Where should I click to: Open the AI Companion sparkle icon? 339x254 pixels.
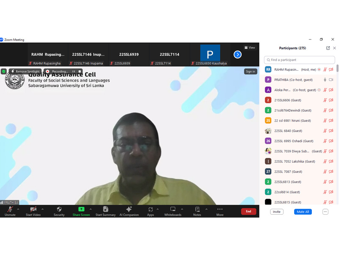pyautogui.click(x=129, y=209)
